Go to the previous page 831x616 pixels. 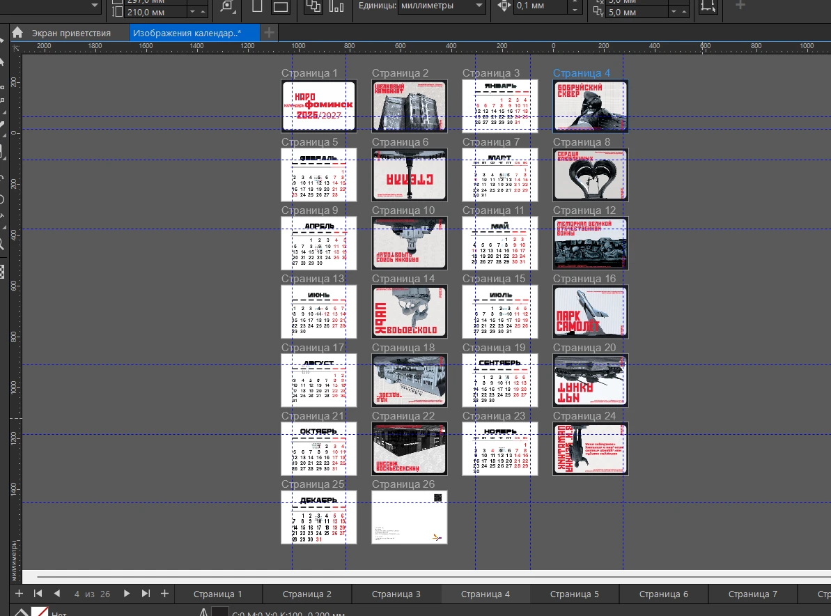[57, 594]
